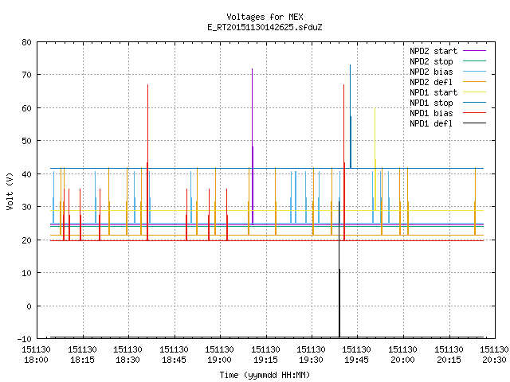Click the light blue NPD2 bias legend line
The height and width of the screenshot is (382, 510).
coord(474,72)
